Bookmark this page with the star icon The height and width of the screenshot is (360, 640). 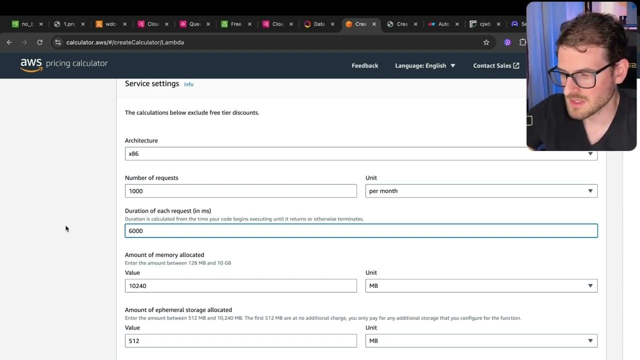486,42
